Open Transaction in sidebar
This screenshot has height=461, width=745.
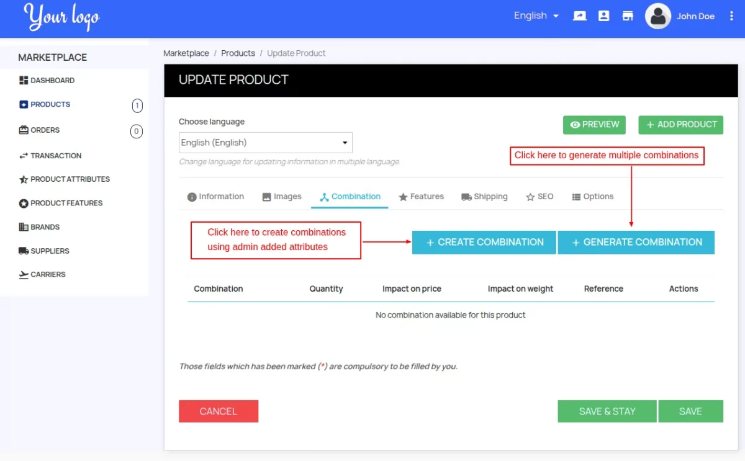point(56,156)
